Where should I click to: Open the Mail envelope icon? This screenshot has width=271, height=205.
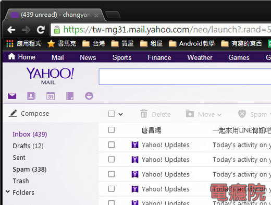coord(12,96)
